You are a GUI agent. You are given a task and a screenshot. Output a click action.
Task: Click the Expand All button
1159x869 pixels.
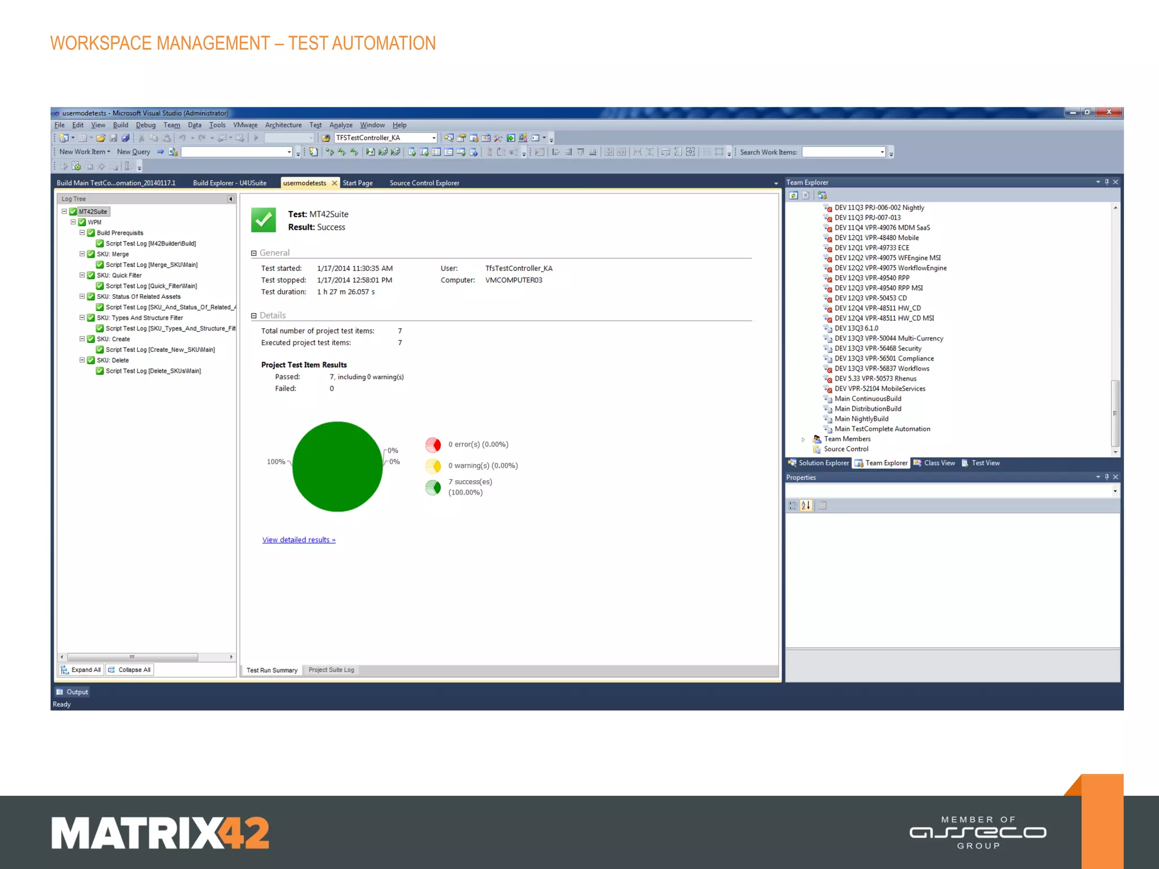pyautogui.click(x=81, y=670)
